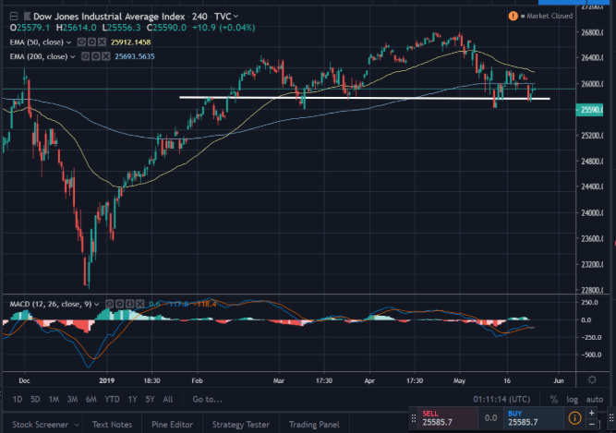Remove the MACD indicator with X
Screen dimensions: 616x433
click(139, 304)
